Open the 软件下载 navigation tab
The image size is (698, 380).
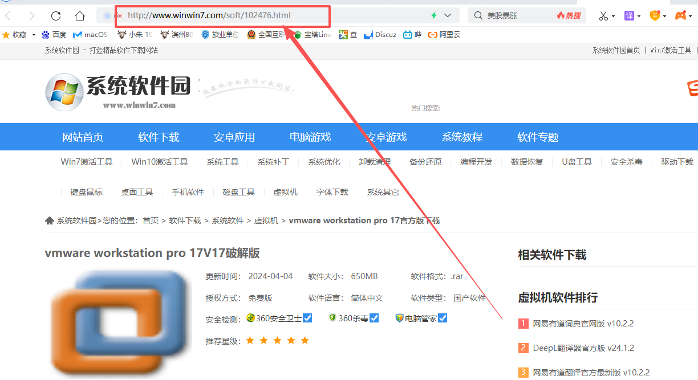(x=159, y=137)
